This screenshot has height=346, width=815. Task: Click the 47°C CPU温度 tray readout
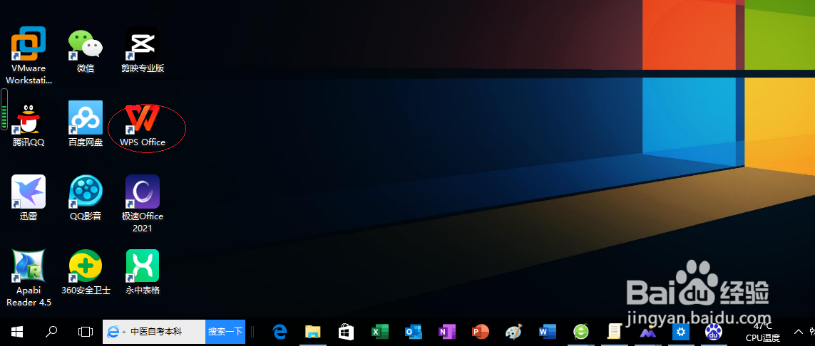click(x=762, y=332)
